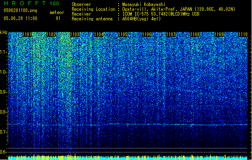Click the observer name Masayuki Kobayashi
Image resolution: width=252 pixels, height=160 pixels.
(144, 4)
